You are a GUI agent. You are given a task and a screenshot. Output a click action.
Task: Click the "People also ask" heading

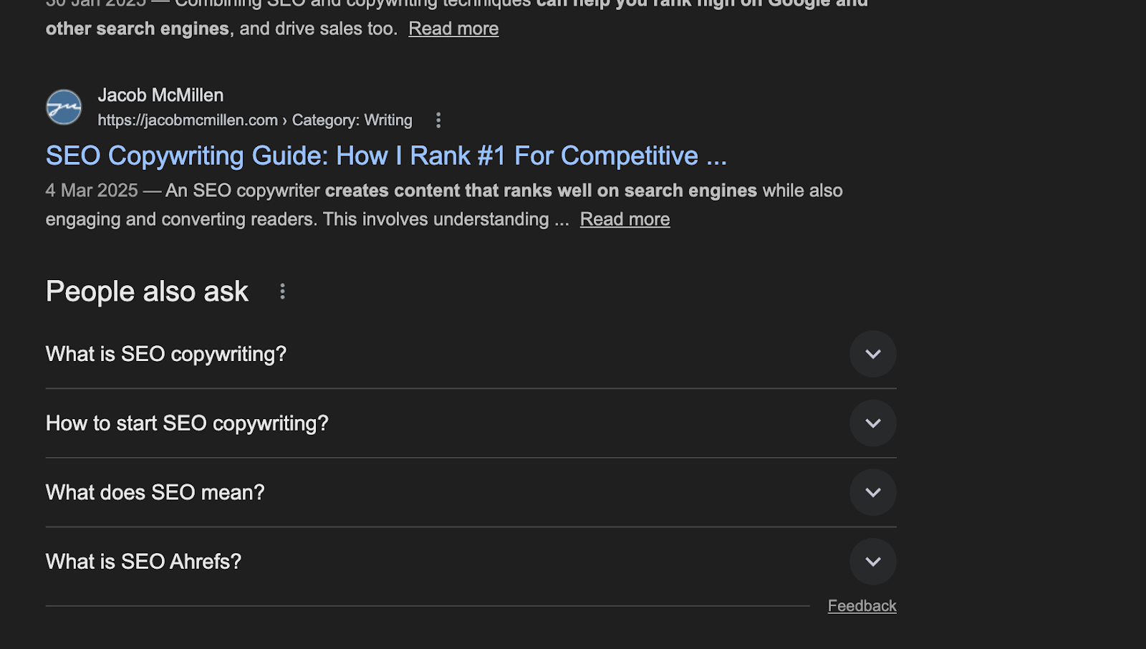(146, 291)
